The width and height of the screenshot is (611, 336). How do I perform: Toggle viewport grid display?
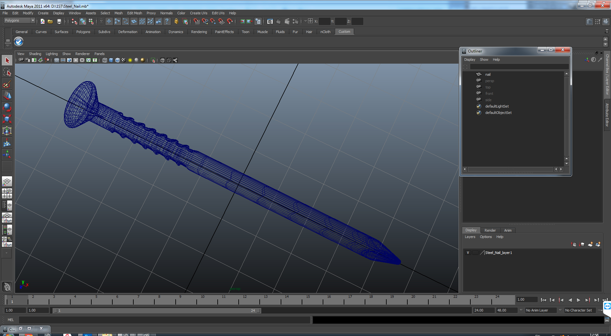point(57,60)
